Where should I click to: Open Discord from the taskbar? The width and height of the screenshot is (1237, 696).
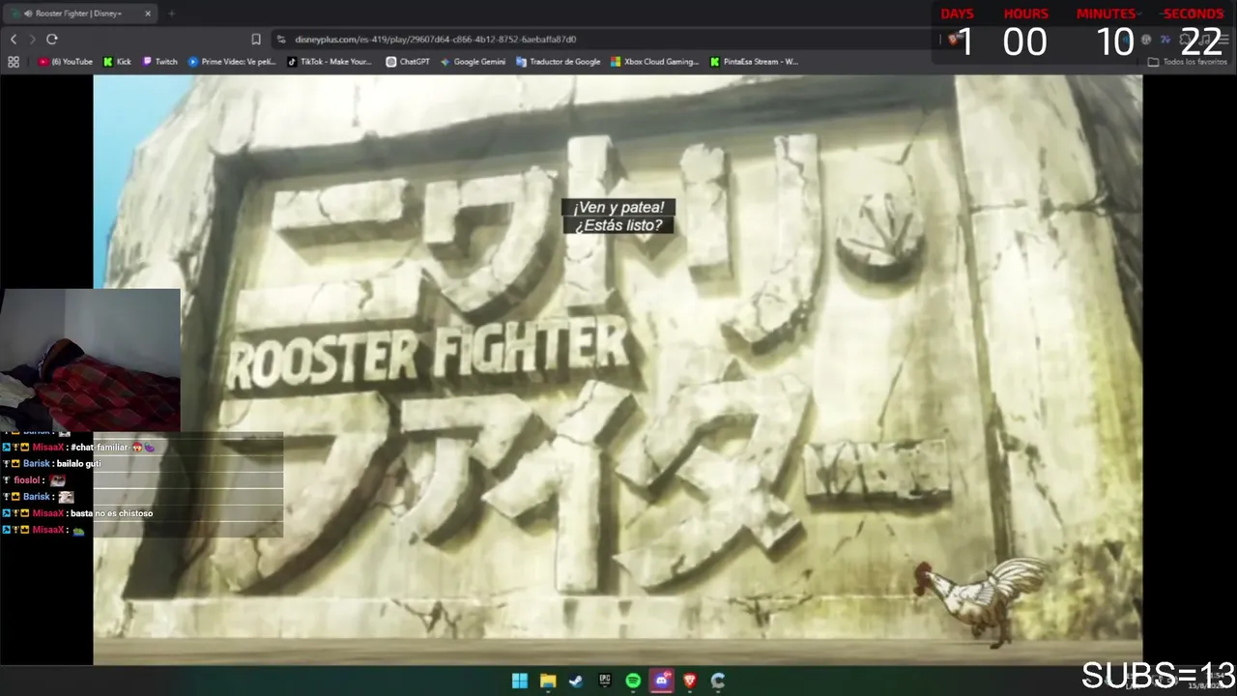point(662,681)
